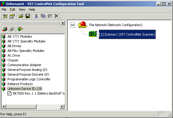Select General Purpose Discrete I/O category
The width and height of the screenshot is (173, 118).
point(28,74)
